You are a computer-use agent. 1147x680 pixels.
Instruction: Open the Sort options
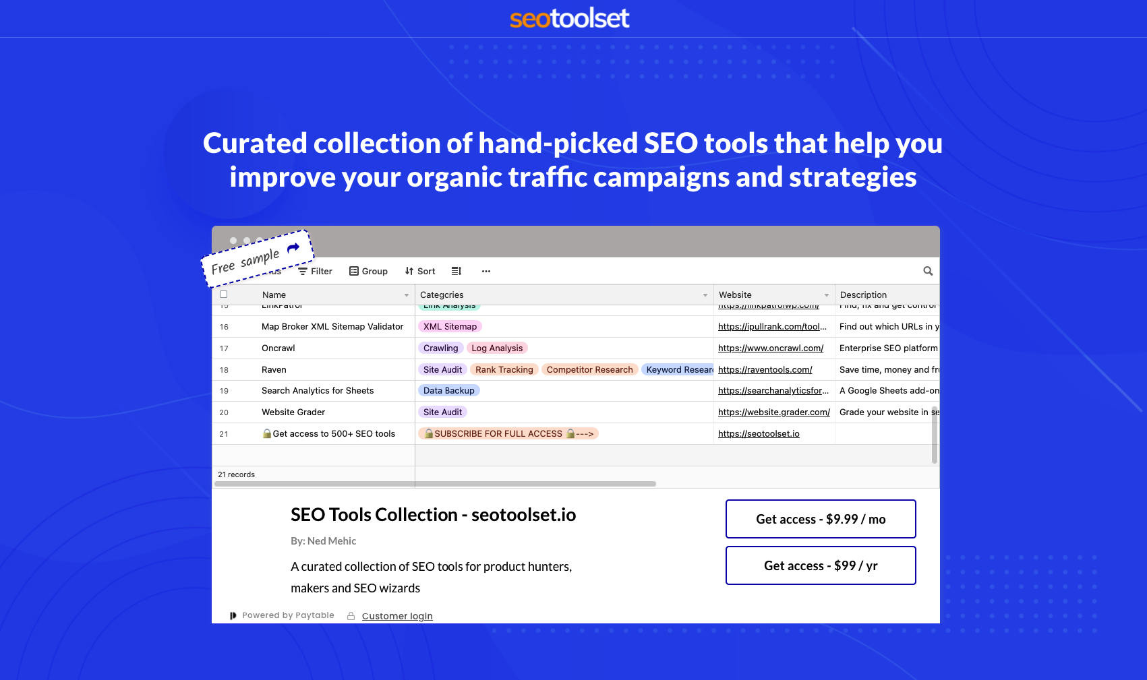coord(419,271)
